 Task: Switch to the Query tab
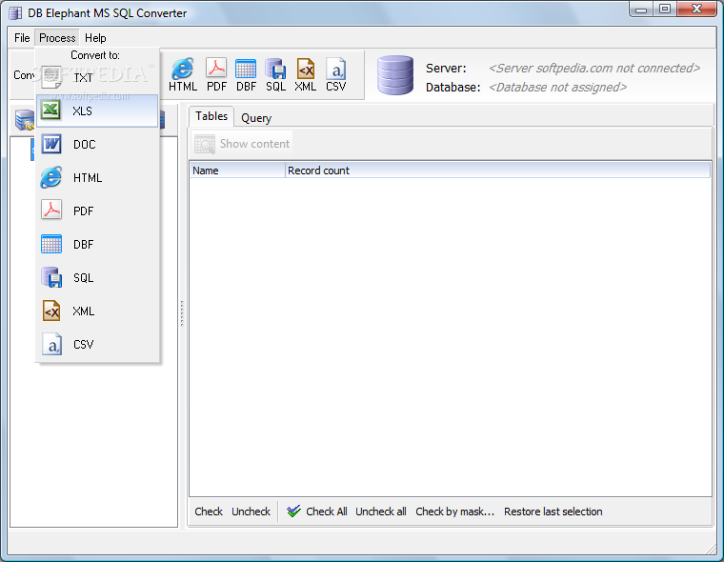256,118
